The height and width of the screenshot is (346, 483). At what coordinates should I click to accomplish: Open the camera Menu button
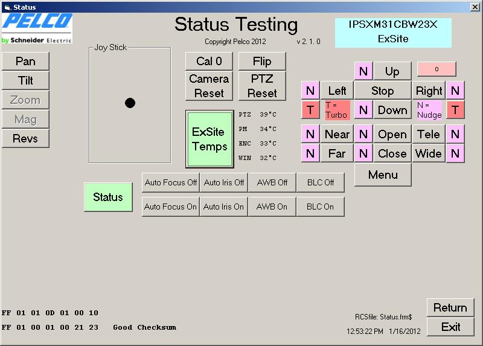[x=383, y=175]
